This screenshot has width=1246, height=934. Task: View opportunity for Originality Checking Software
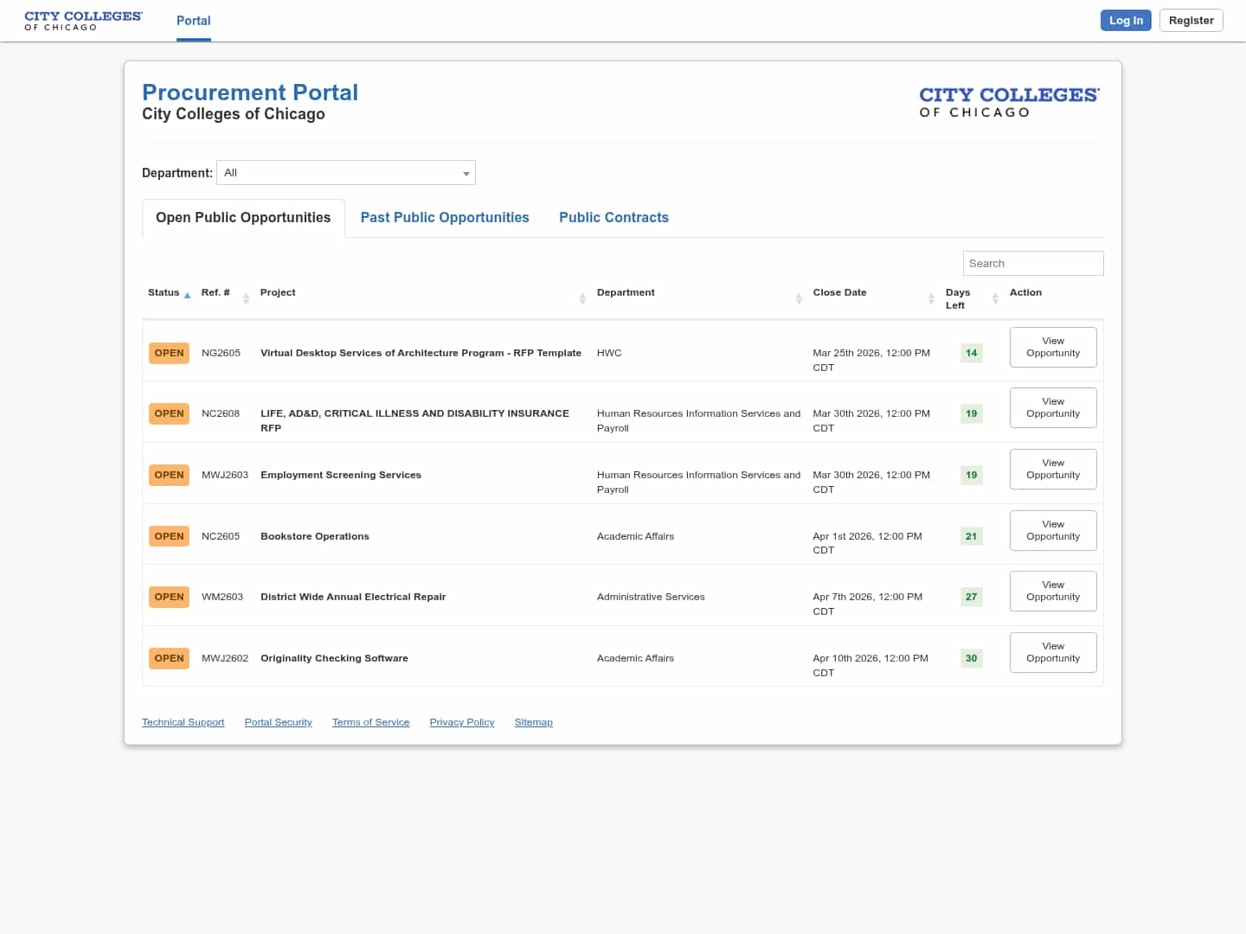pyautogui.click(x=1053, y=652)
